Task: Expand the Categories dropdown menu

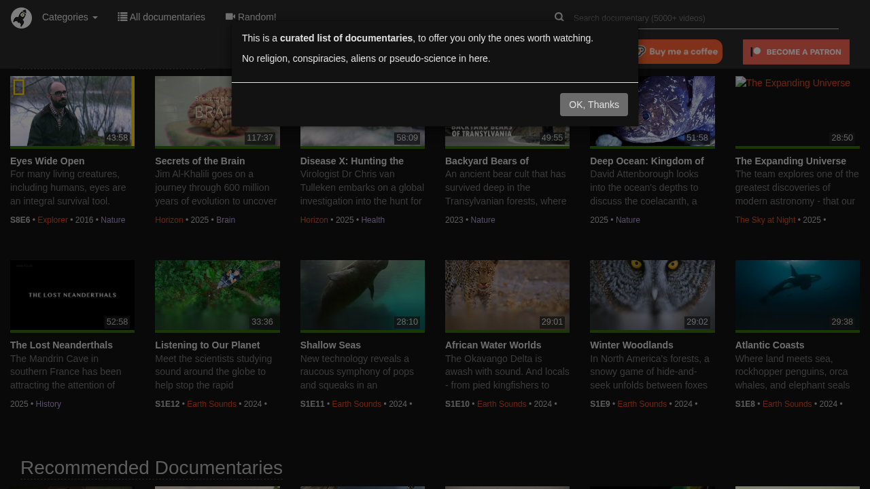Action: tap(69, 17)
